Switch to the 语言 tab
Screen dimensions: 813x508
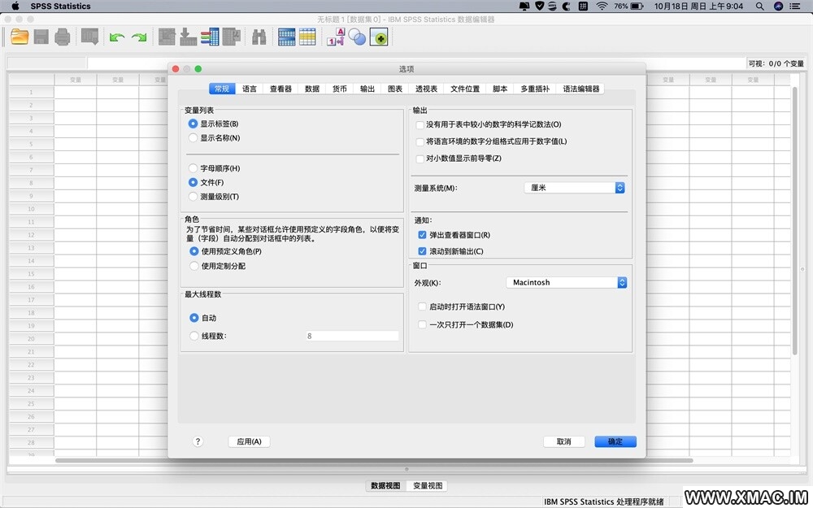coord(250,89)
